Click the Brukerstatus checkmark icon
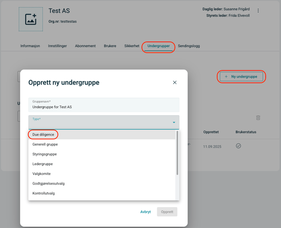The height and width of the screenshot is (228, 281). (x=239, y=146)
